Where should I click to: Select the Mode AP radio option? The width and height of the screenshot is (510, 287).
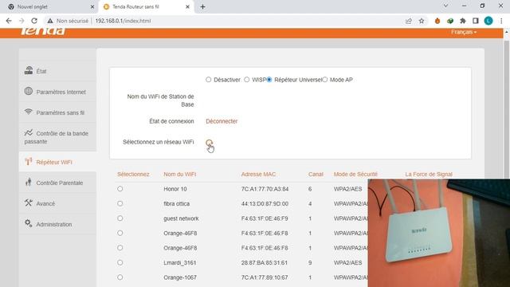pyautogui.click(x=324, y=80)
